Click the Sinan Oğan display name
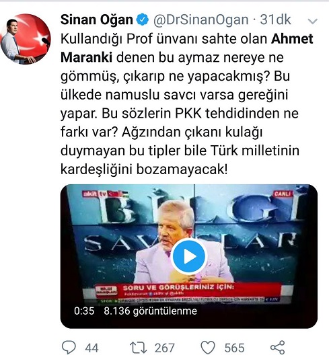329x355 pixels. tap(97, 19)
